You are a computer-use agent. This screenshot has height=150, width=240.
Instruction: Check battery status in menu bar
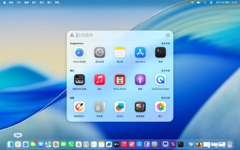199,2
